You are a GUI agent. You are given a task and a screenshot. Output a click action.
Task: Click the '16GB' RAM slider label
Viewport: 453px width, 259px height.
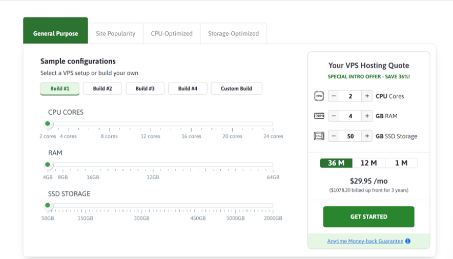coord(93,177)
